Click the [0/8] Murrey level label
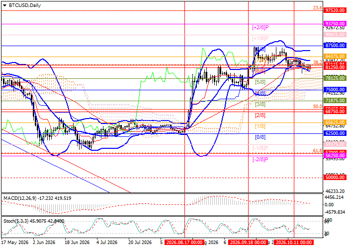 pyautogui.click(x=260, y=137)
